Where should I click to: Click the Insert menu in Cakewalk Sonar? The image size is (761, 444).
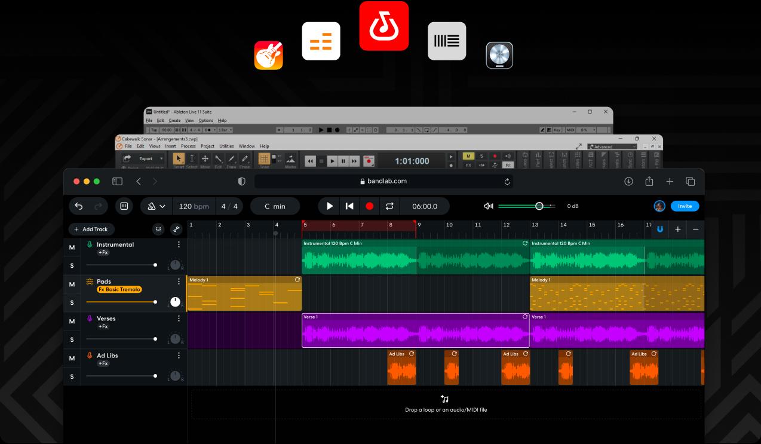coord(171,146)
